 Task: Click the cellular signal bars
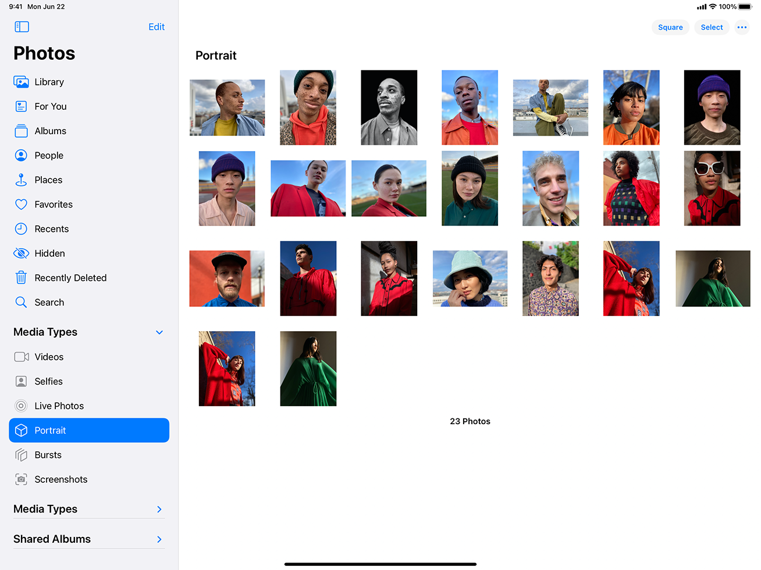(x=702, y=7)
